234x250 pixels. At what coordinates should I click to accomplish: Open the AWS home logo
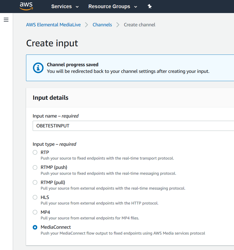tap(26, 6)
